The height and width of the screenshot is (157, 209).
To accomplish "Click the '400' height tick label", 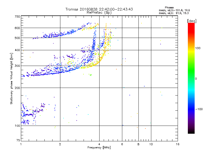I will click(17, 50).
